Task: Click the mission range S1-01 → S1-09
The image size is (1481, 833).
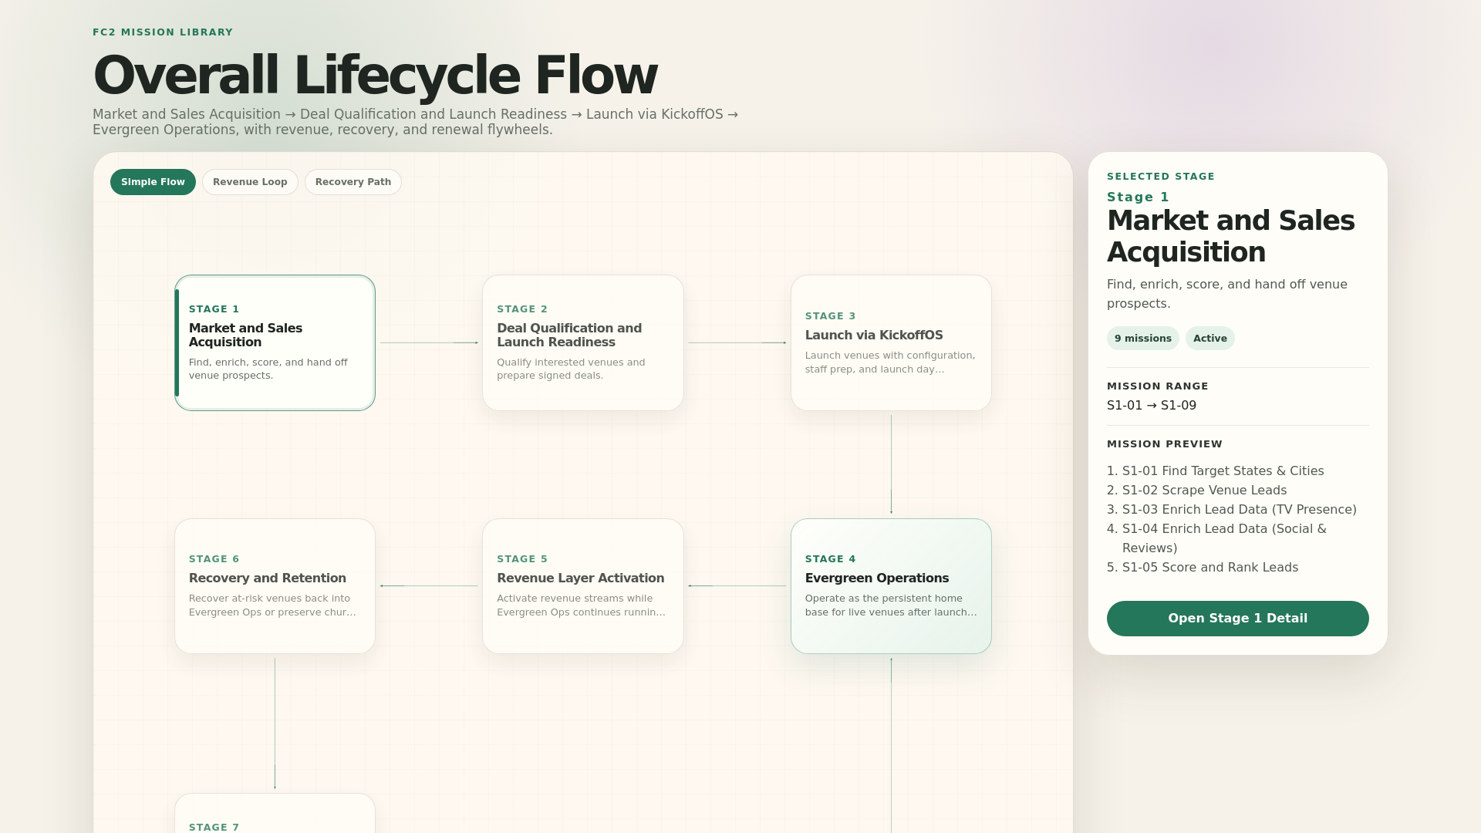Action: [x=1152, y=406]
